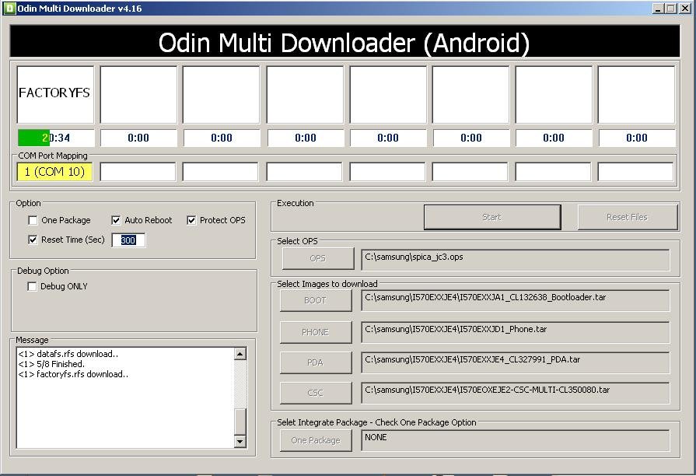
Task: Click the Message log scrollbar thumb
Action: point(240,421)
